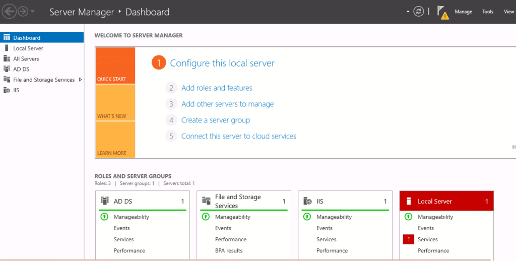This screenshot has height=261, width=516.
Task: Open File and Storage Services tile header
Action: tap(244, 201)
